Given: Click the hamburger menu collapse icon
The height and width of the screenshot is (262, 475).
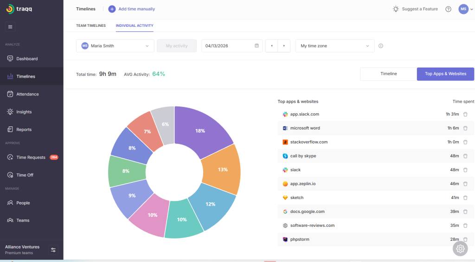Looking at the screenshot, I should (x=10, y=27).
